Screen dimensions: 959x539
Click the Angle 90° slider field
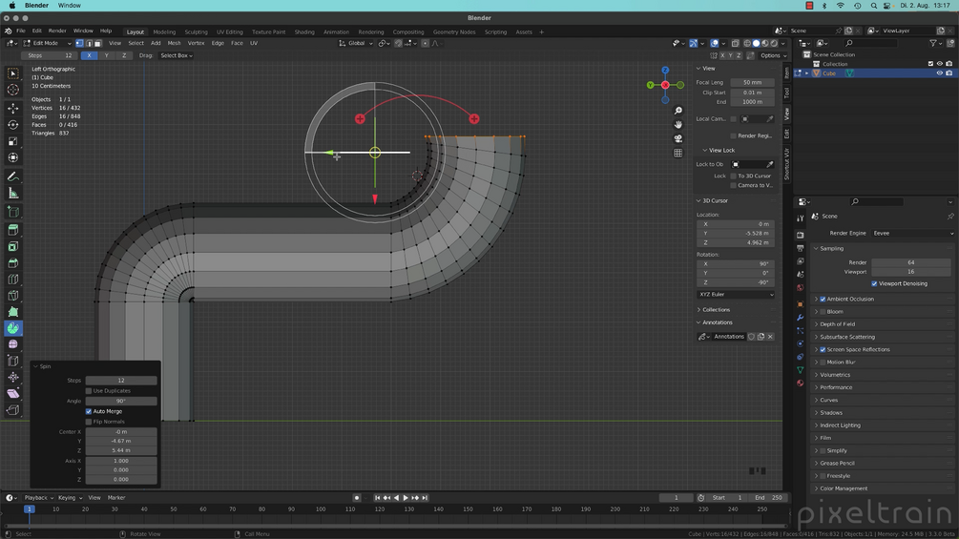click(x=121, y=401)
